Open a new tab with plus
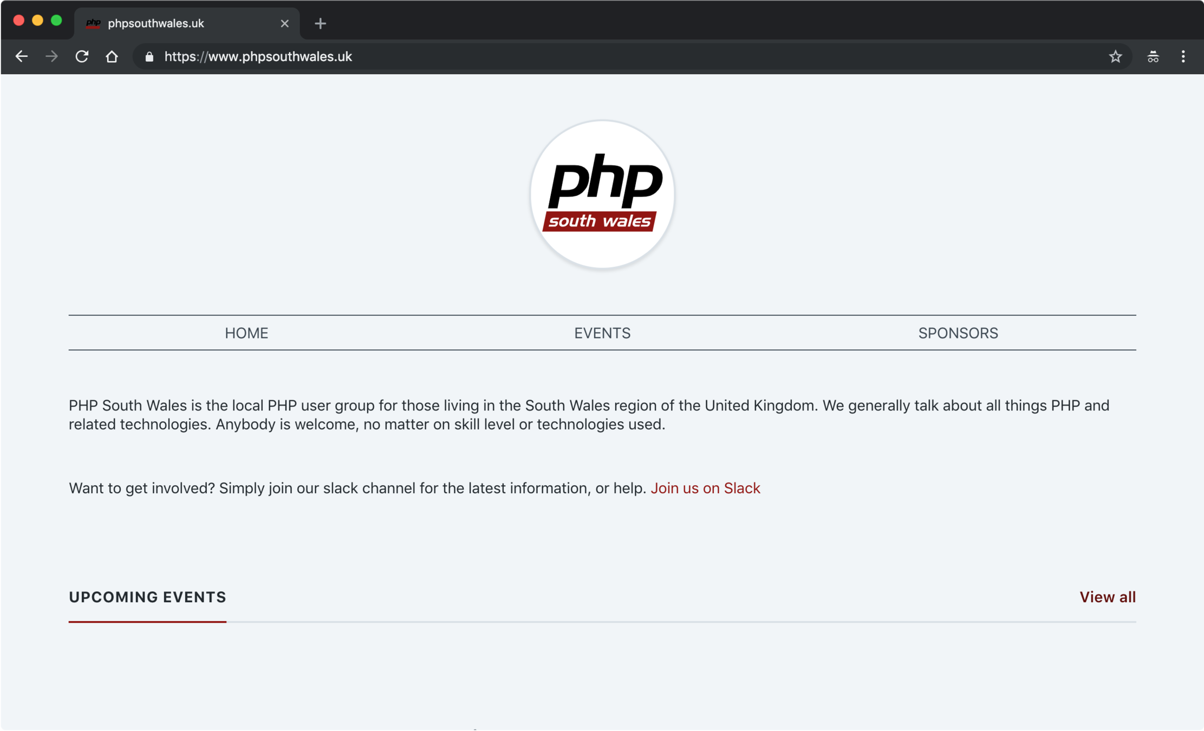The width and height of the screenshot is (1204, 731). point(320,23)
